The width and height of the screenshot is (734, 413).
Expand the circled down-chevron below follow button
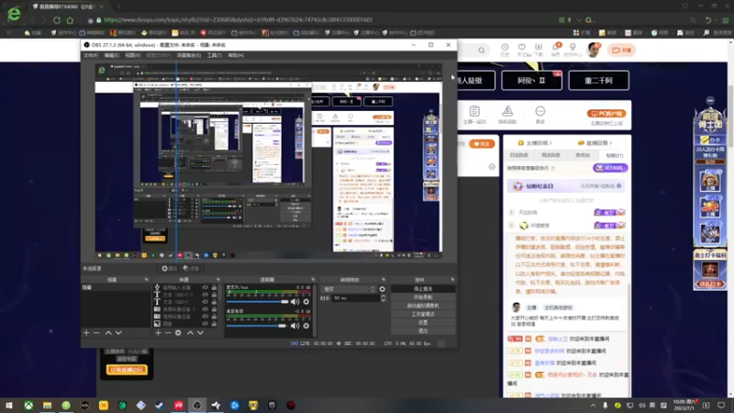tap(492, 167)
